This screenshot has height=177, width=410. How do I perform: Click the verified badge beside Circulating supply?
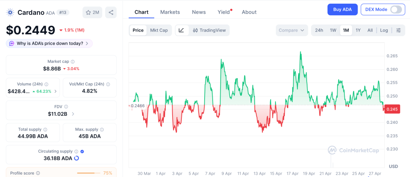pos(82,151)
